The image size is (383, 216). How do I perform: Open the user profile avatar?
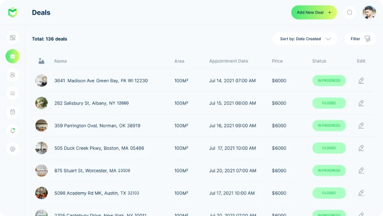369,13
